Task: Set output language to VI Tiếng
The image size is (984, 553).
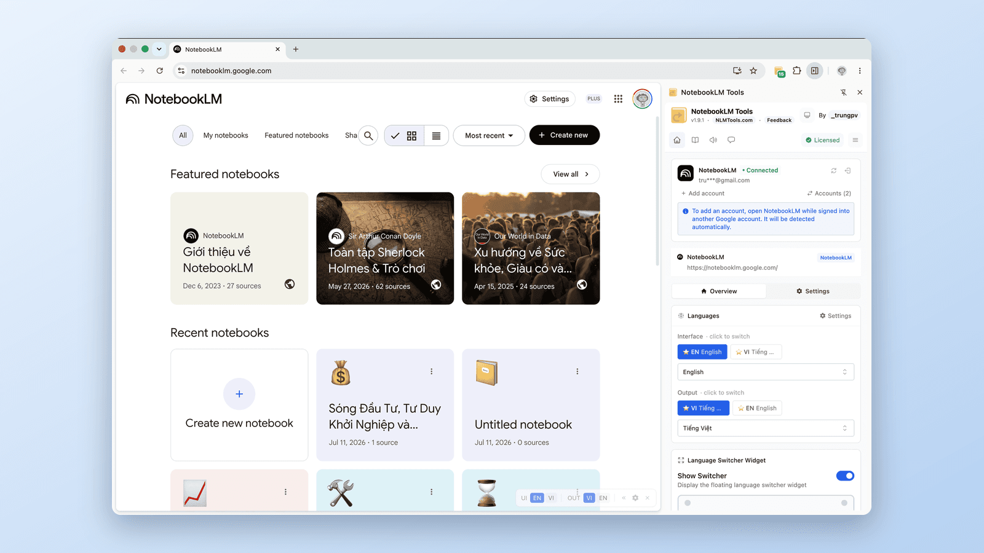Action: (x=704, y=408)
